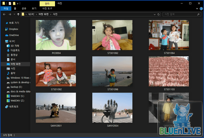This screenshot has width=204, height=138.
Task: Open OneDrive from the sidebar
Action: point(14,35)
